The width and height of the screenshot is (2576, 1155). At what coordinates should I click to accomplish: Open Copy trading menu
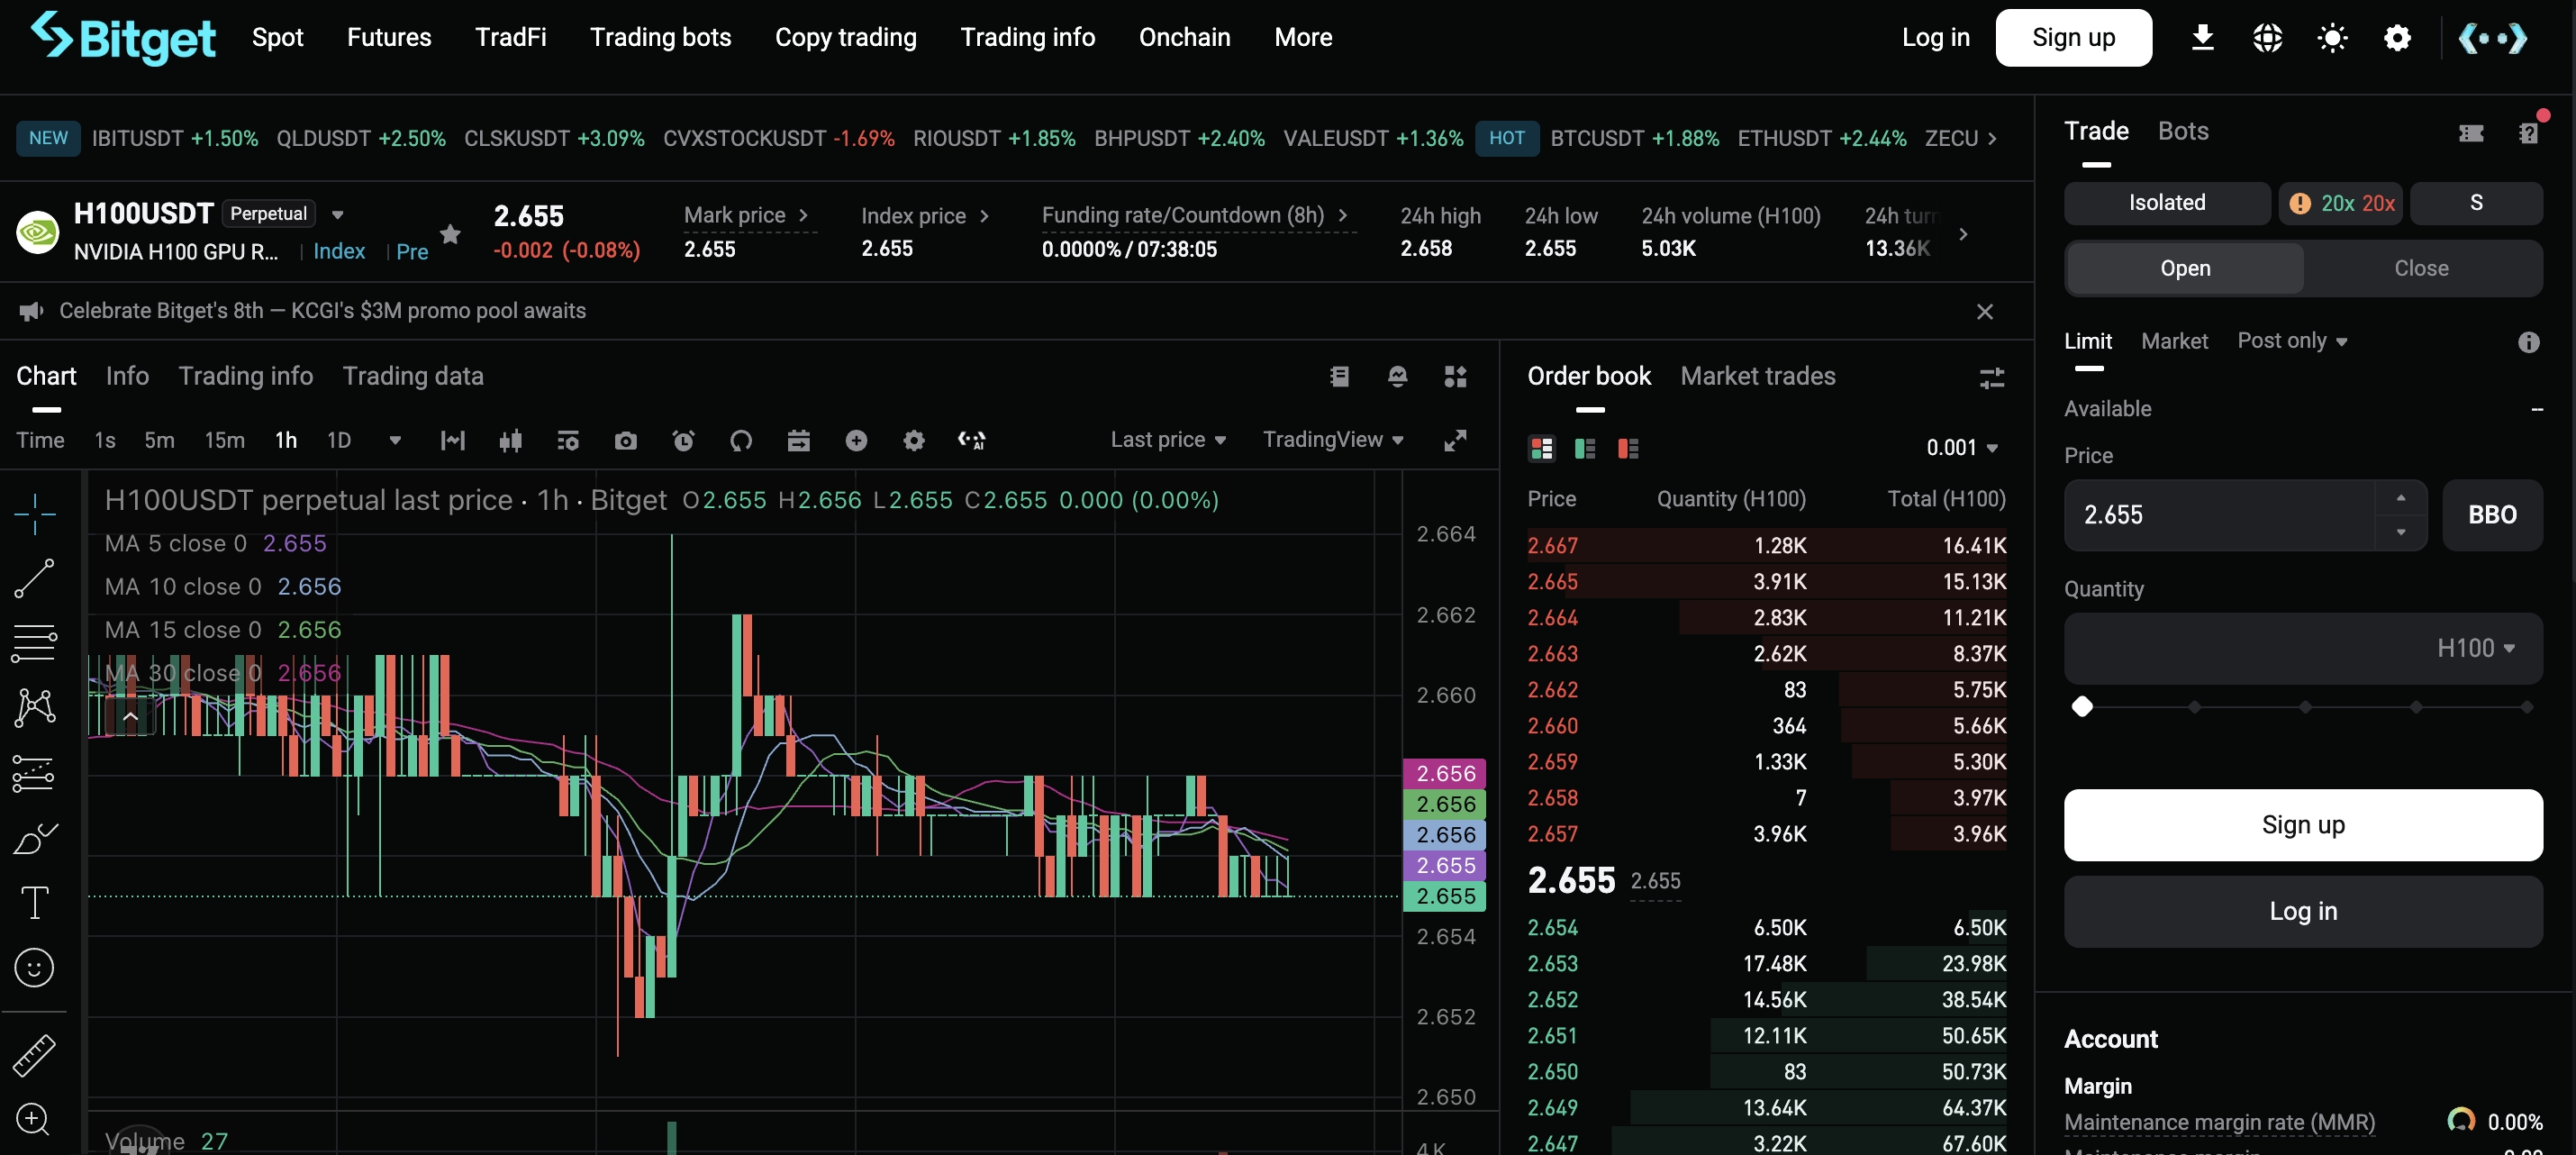click(x=846, y=38)
